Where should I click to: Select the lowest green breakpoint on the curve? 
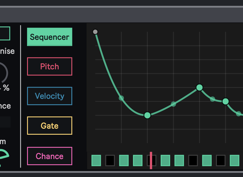147,115
